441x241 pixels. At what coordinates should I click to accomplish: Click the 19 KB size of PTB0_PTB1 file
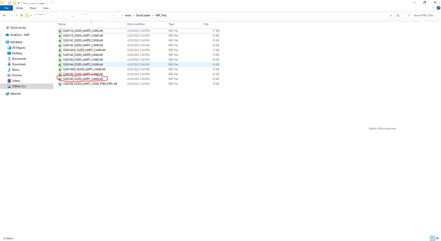click(216, 84)
